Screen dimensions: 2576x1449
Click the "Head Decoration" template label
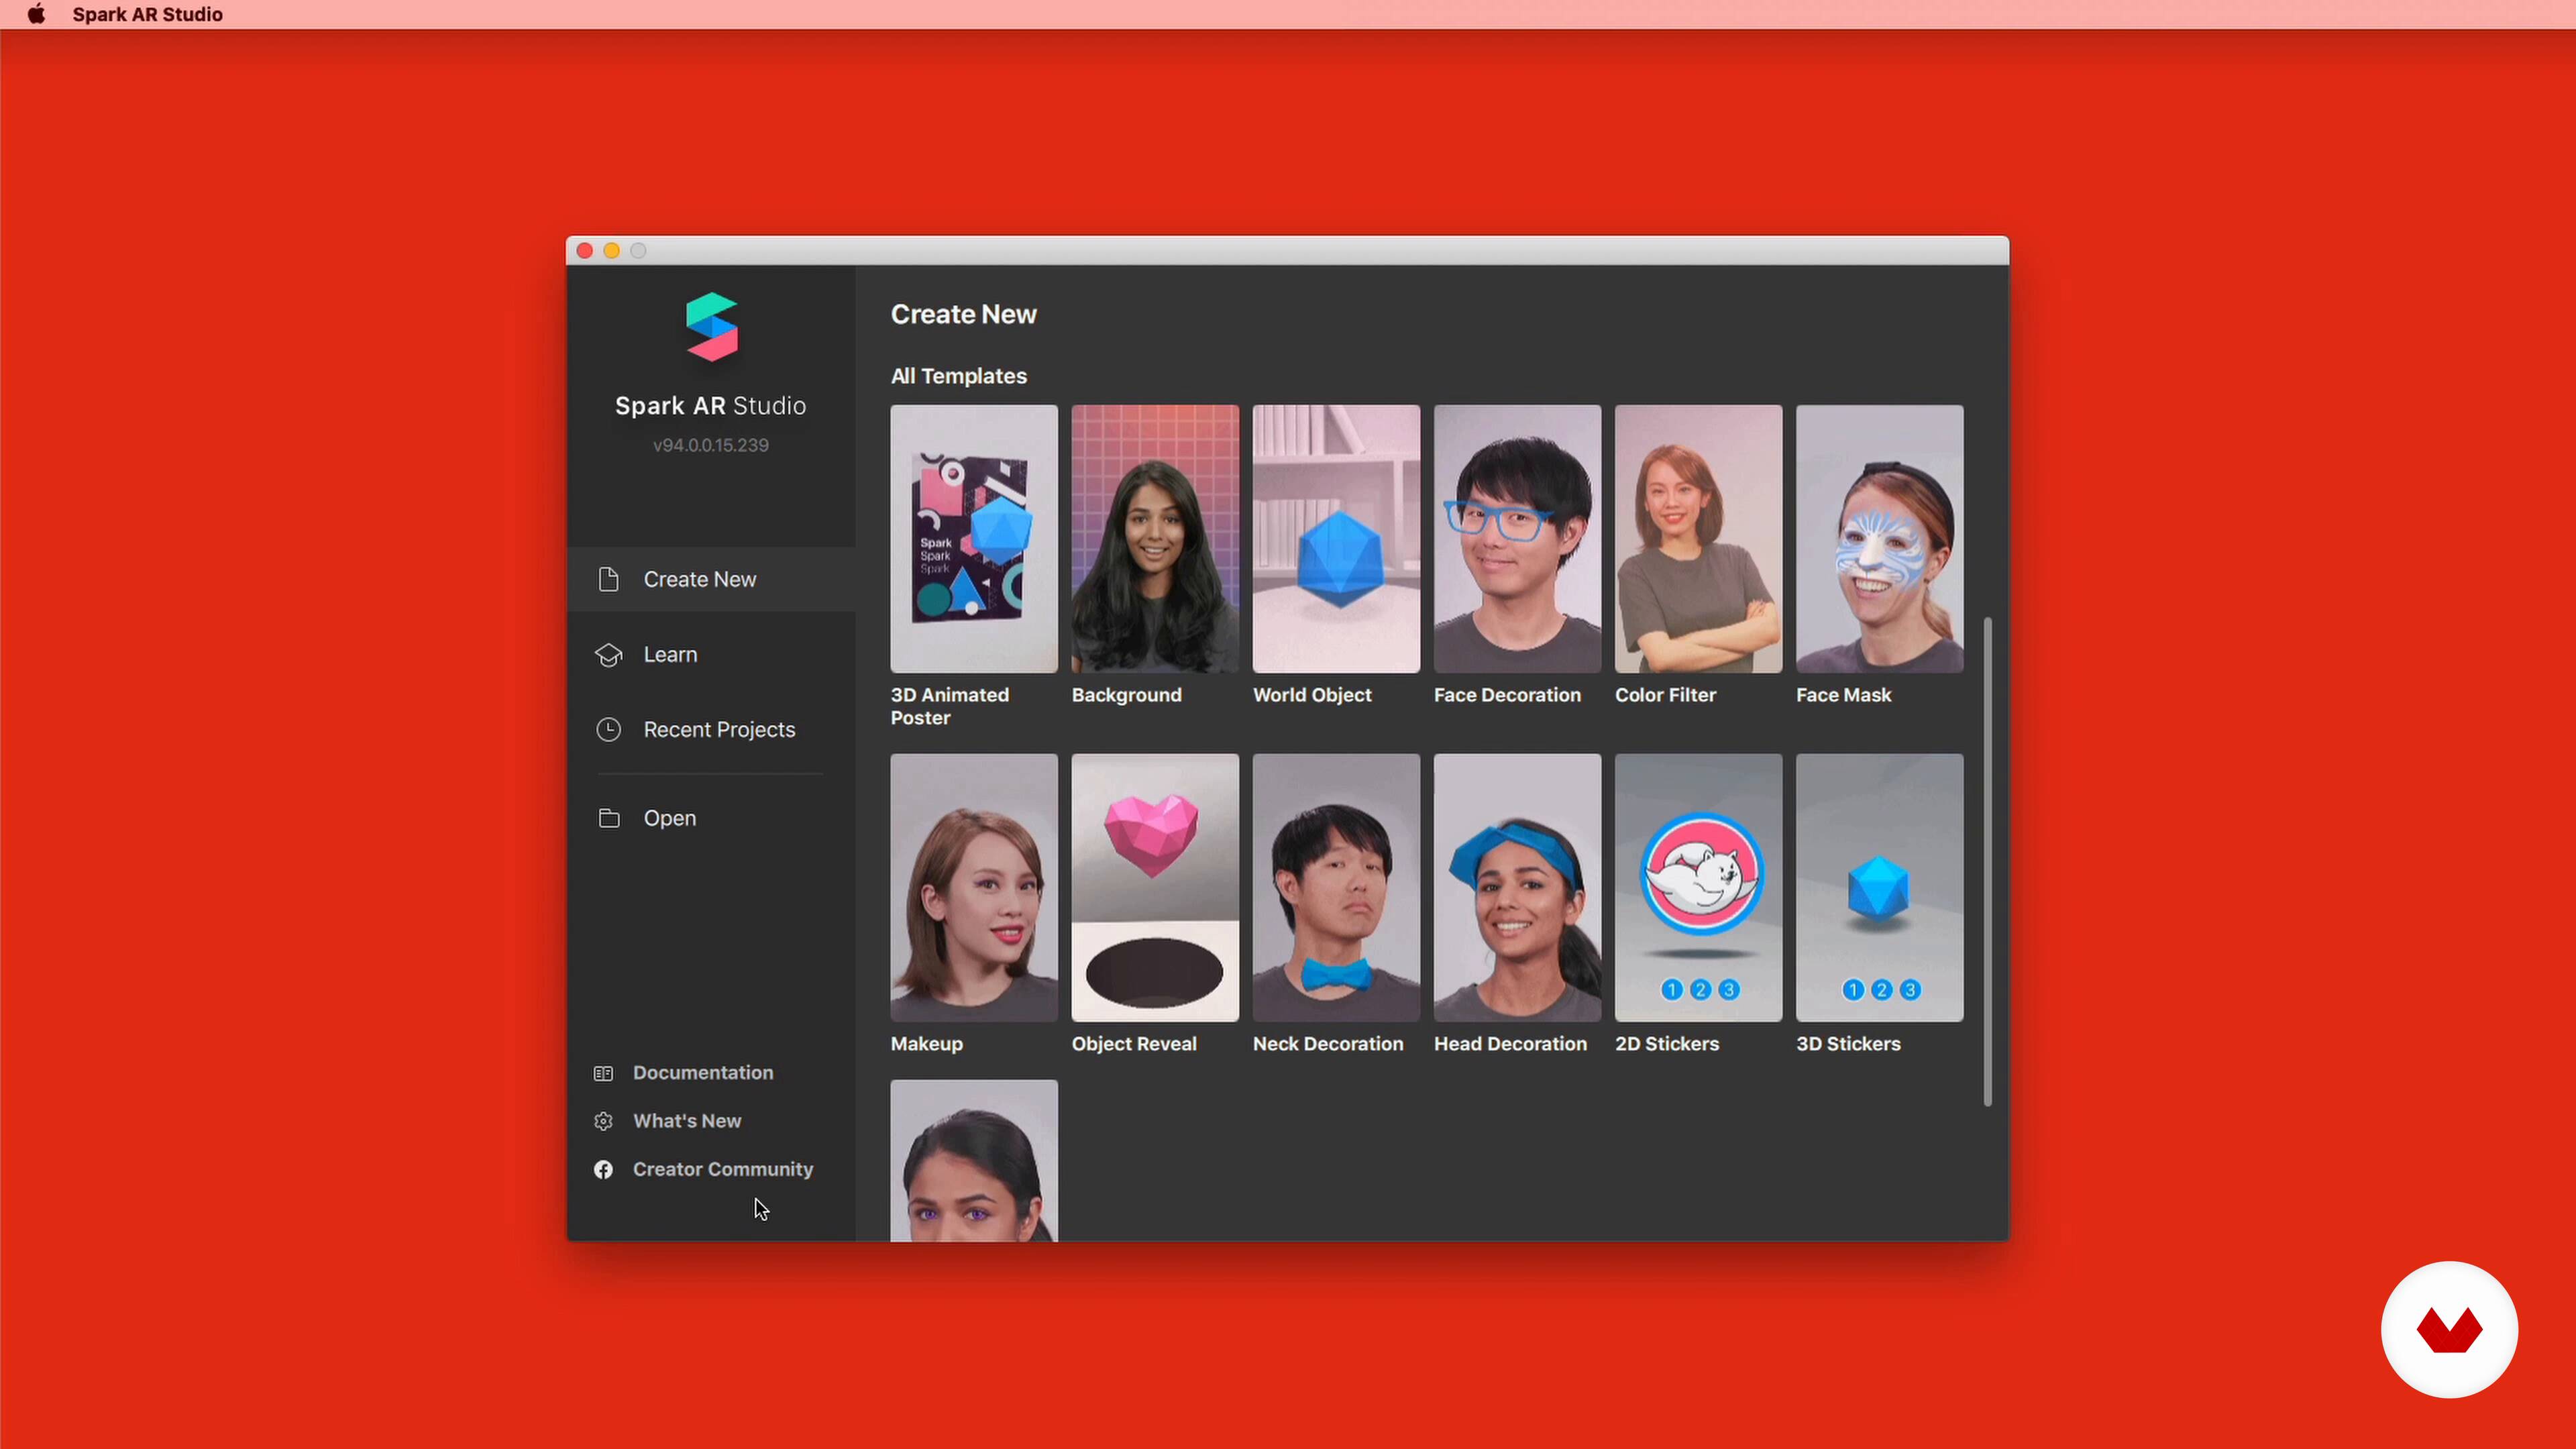(1510, 1044)
